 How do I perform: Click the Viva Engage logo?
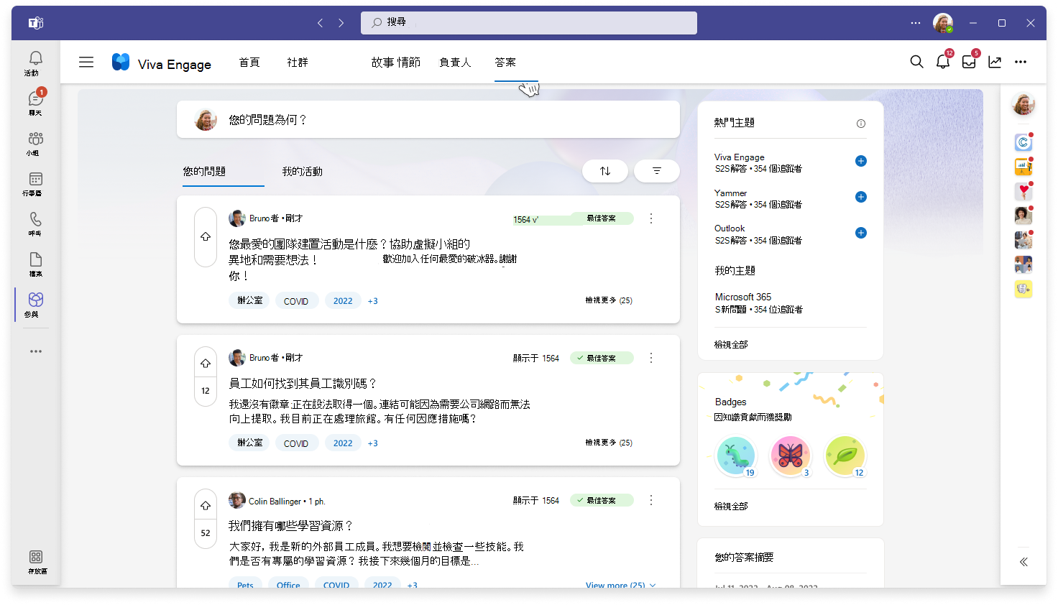[x=121, y=63]
